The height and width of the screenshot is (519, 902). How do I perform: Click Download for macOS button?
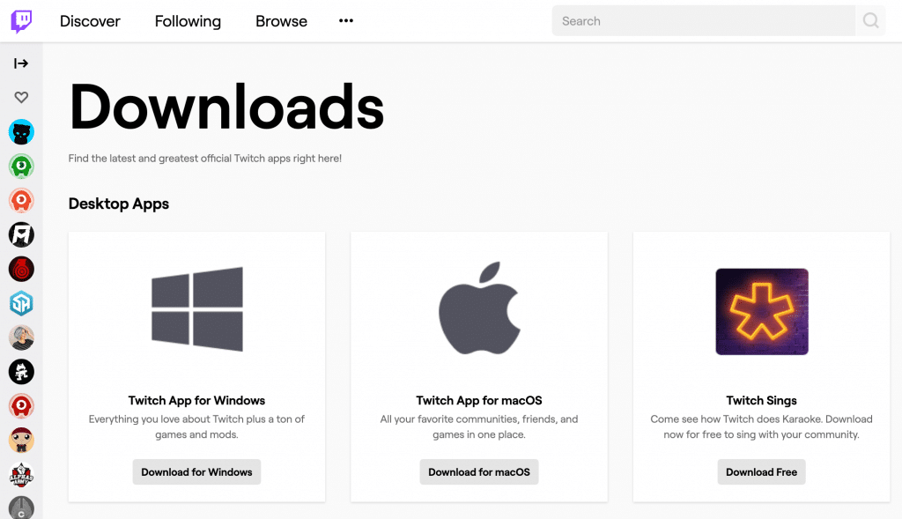[x=479, y=471]
